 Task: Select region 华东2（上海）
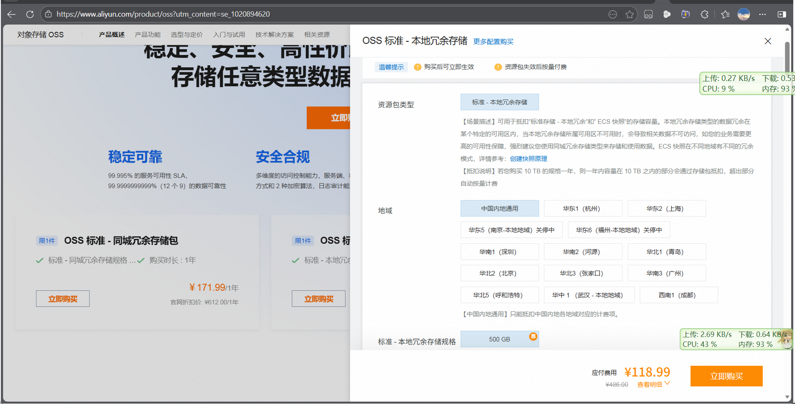coord(667,209)
